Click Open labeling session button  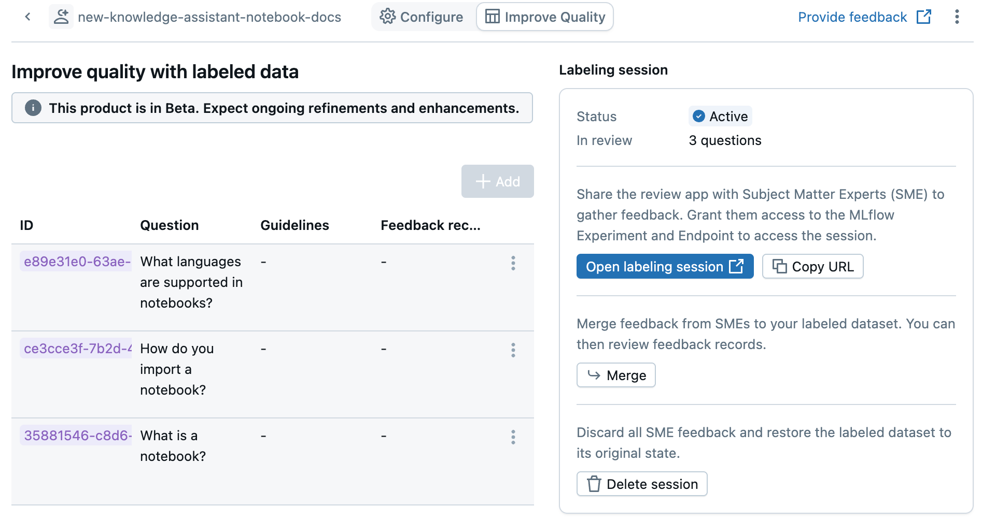[x=665, y=267]
